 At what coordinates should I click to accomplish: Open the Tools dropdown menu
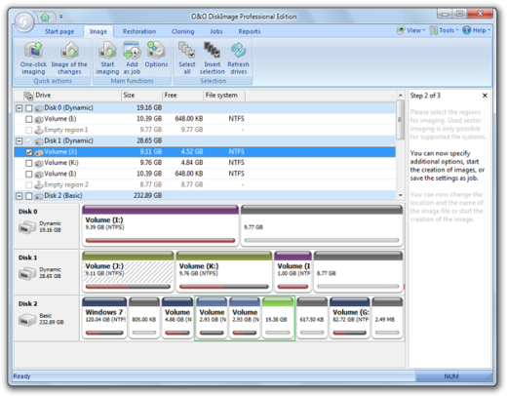pyautogui.click(x=444, y=30)
